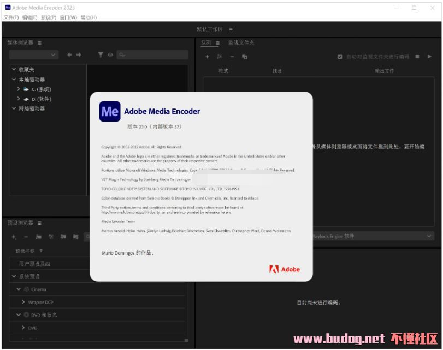Screen dimensions: 443x350
Task: Open the 队列 panel menu icon
Action: pyautogui.click(x=218, y=43)
